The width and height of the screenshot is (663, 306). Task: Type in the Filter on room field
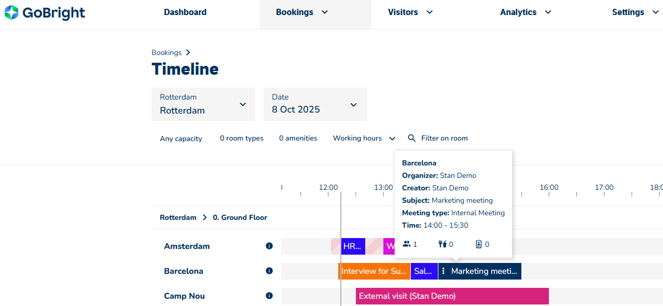point(445,138)
